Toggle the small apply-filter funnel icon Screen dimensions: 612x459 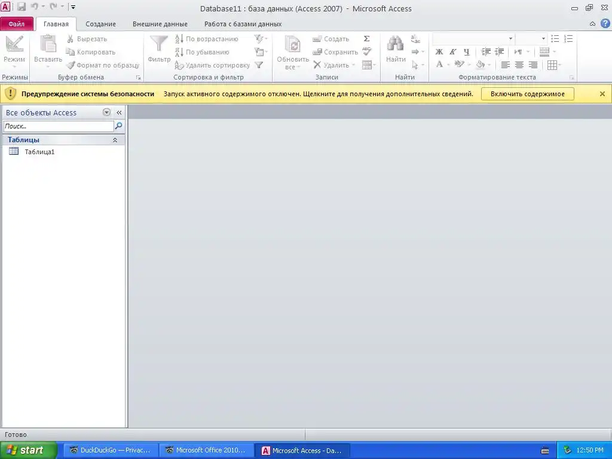259,65
